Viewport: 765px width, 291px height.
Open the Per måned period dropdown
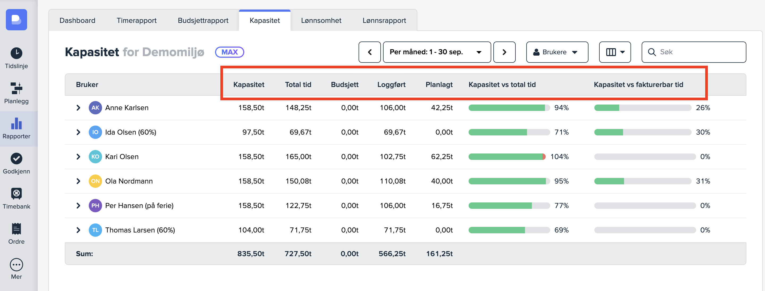(x=436, y=52)
